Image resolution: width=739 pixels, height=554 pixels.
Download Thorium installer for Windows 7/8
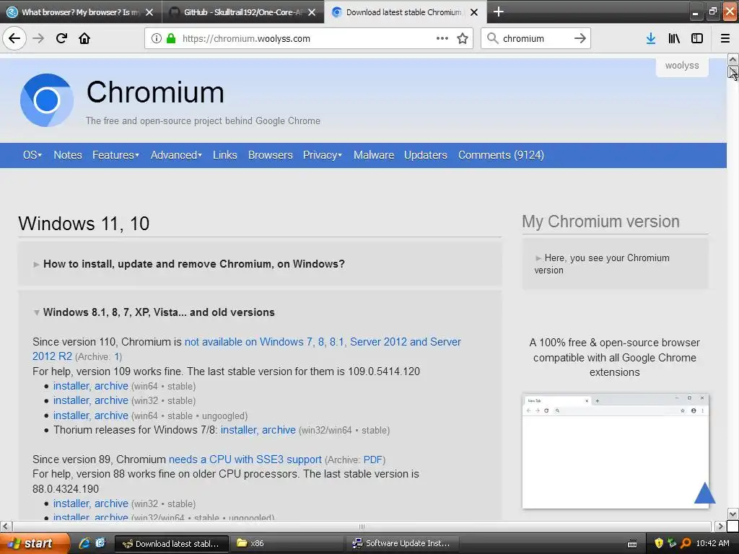point(238,430)
